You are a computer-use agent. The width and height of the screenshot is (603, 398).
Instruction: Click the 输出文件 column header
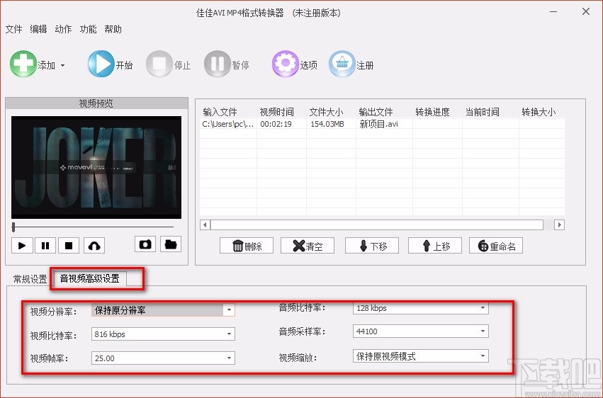(376, 112)
